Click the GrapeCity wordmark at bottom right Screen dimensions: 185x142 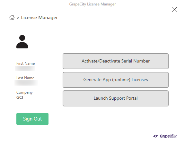[169, 136]
